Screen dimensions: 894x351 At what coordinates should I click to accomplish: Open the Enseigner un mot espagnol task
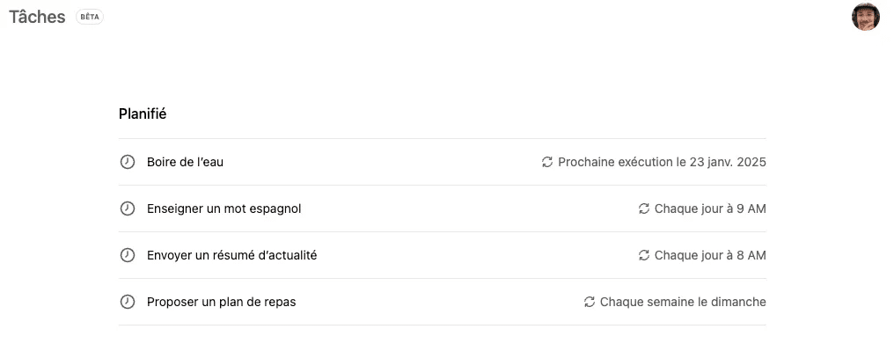(x=443, y=208)
